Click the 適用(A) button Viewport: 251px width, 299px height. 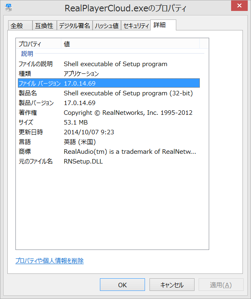(x=221, y=285)
